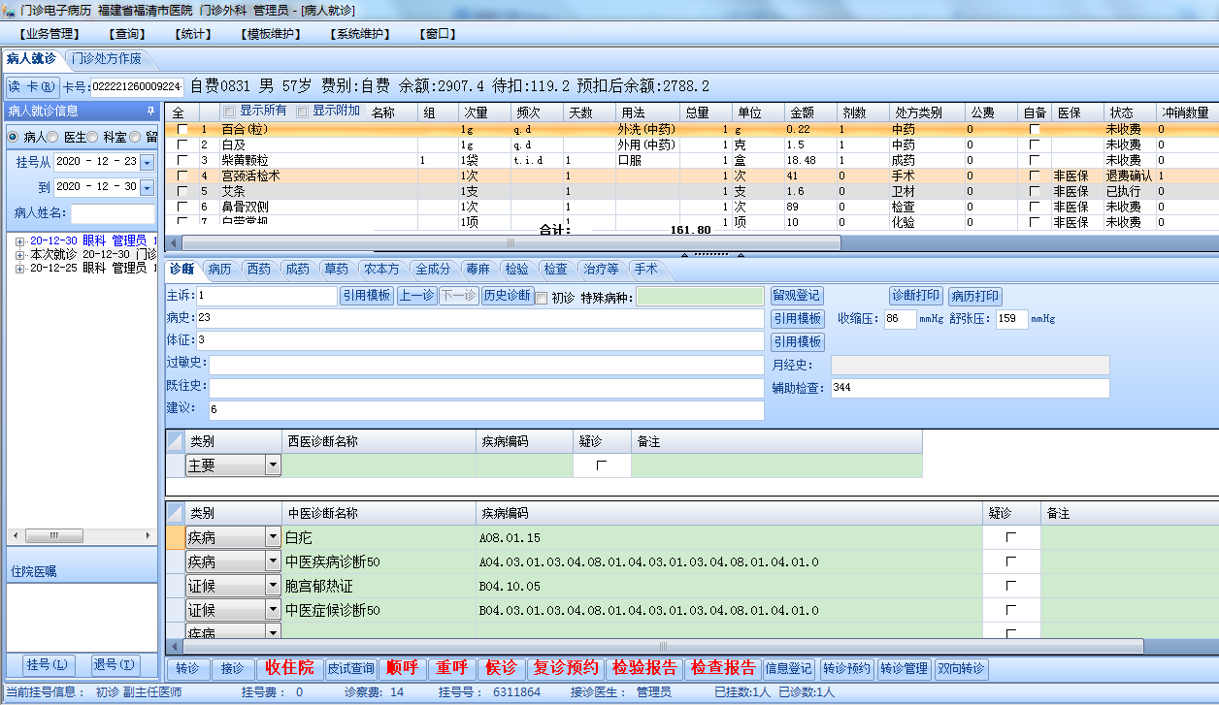The height and width of the screenshot is (705, 1219).
Task: Open the 挂号从 date dropdown
Action: (x=147, y=162)
